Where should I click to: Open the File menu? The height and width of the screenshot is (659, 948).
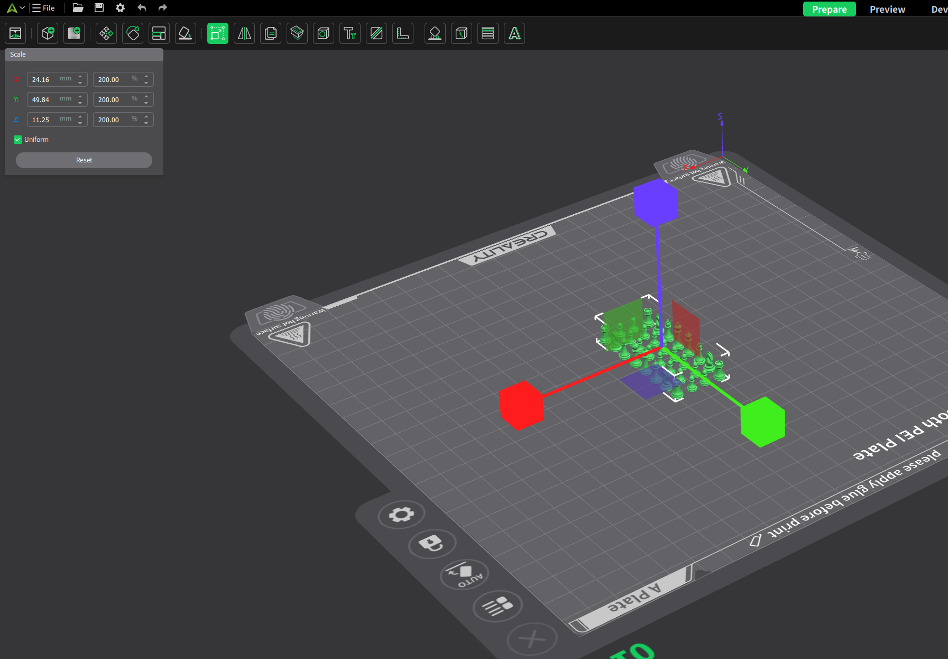(x=44, y=8)
